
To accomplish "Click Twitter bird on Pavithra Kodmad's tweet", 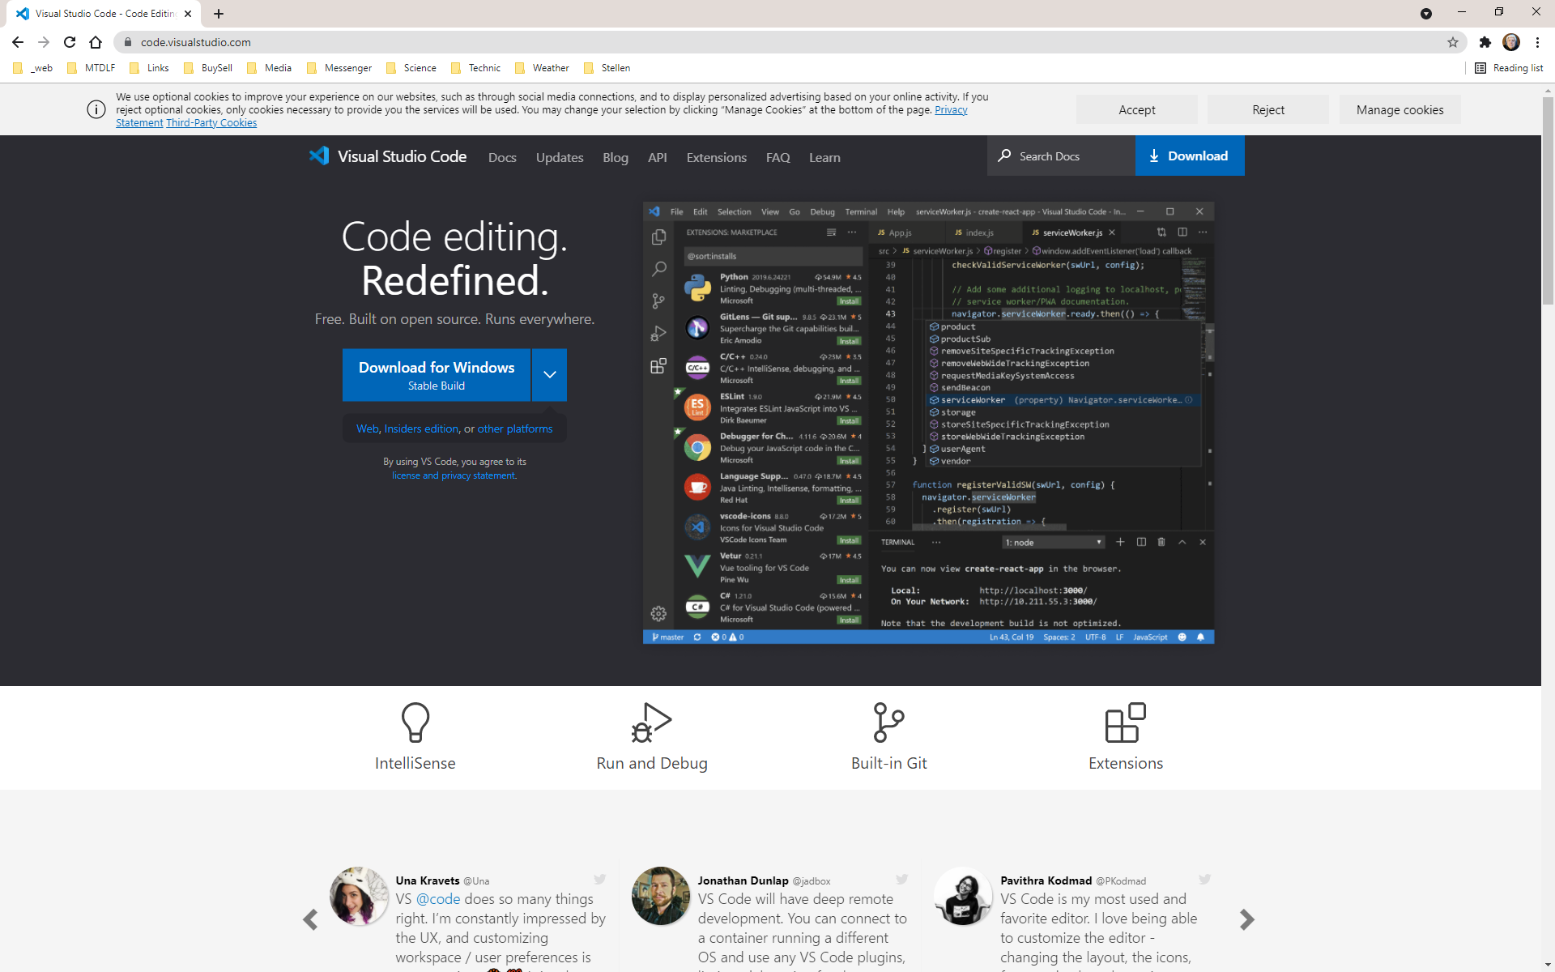I will (1205, 880).
